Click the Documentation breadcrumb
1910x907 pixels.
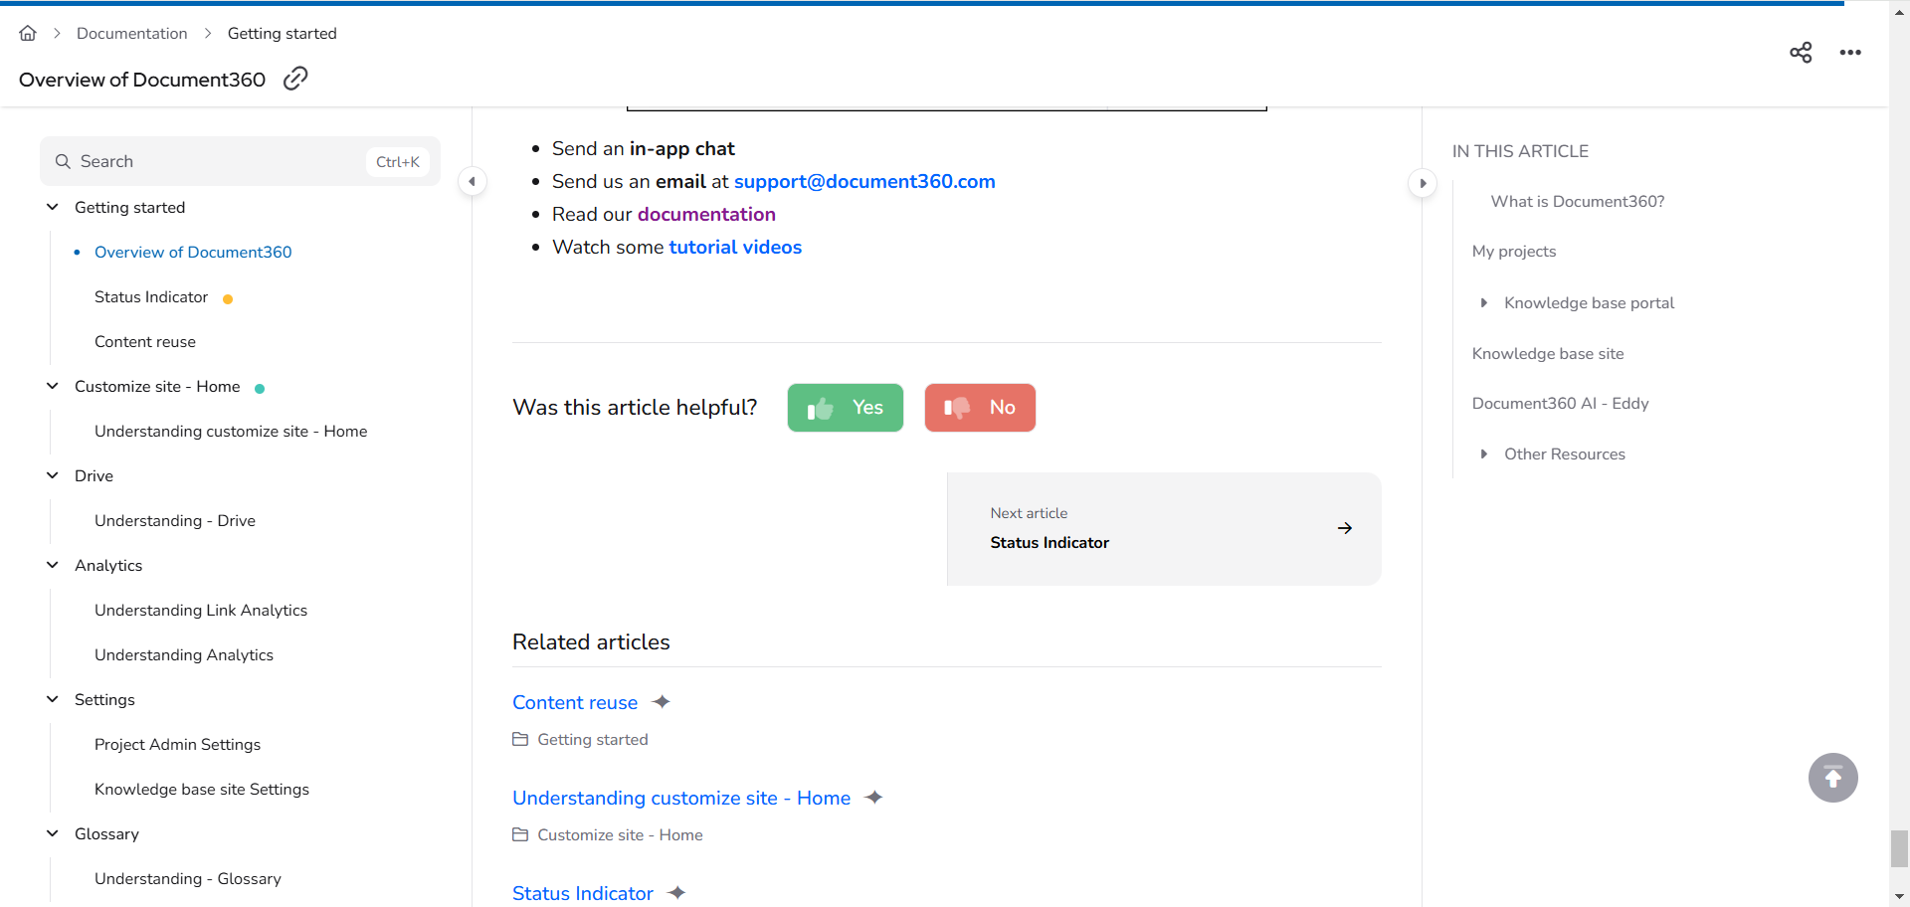pos(132,33)
